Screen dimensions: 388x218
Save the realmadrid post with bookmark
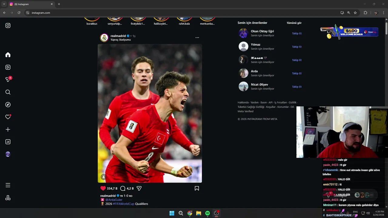tap(197, 188)
